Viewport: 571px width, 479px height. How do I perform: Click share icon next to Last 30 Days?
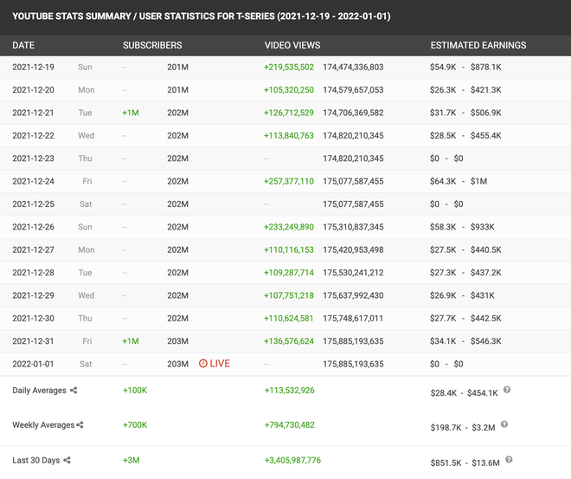[67, 461]
